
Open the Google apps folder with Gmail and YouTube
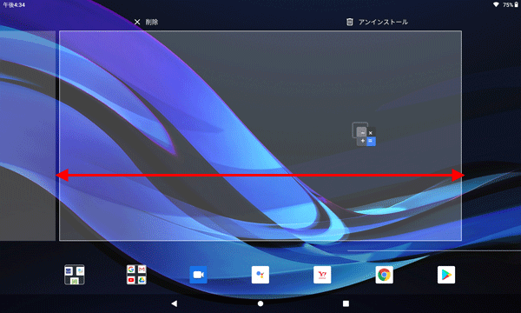click(x=136, y=275)
